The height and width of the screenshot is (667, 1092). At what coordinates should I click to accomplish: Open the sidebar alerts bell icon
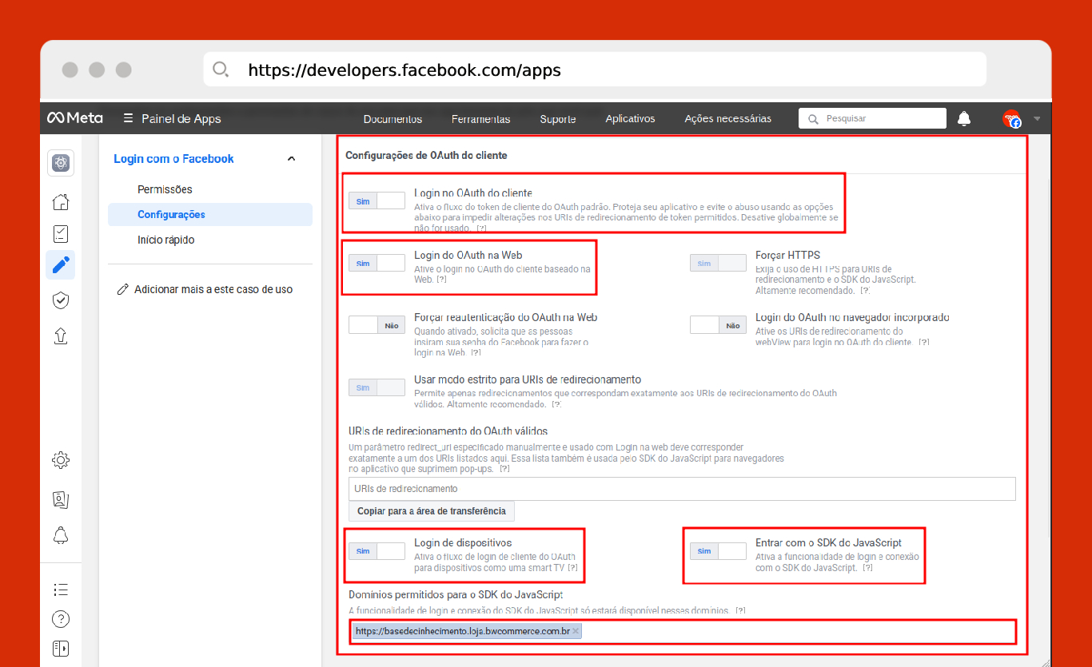(x=61, y=535)
